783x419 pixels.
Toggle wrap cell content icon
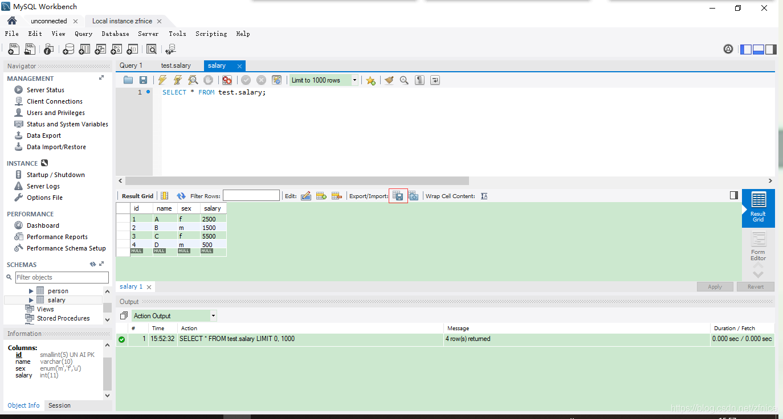pyautogui.click(x=484, y=196)
